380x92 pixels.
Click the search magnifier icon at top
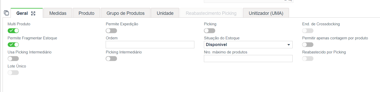tap(290, 1)
